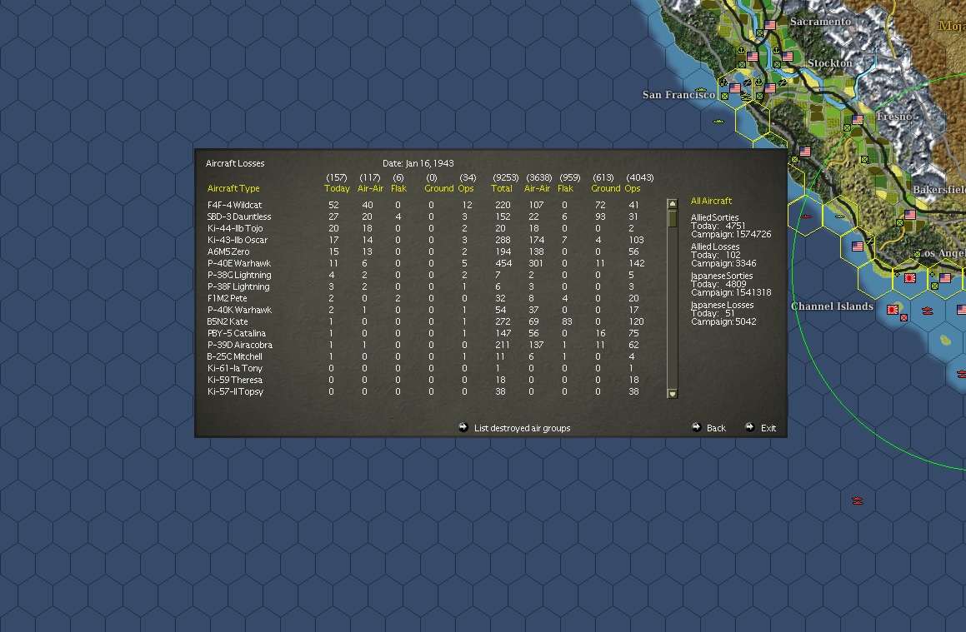Select the A6M5 Zero row
The width and height of the screenshot is (966, 632).
pos(425,251)
